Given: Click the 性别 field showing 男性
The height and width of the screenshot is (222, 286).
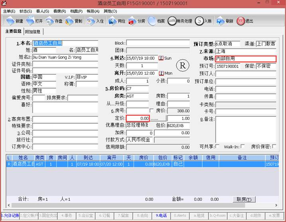Looking at the screenshot, I should [44, 91].
